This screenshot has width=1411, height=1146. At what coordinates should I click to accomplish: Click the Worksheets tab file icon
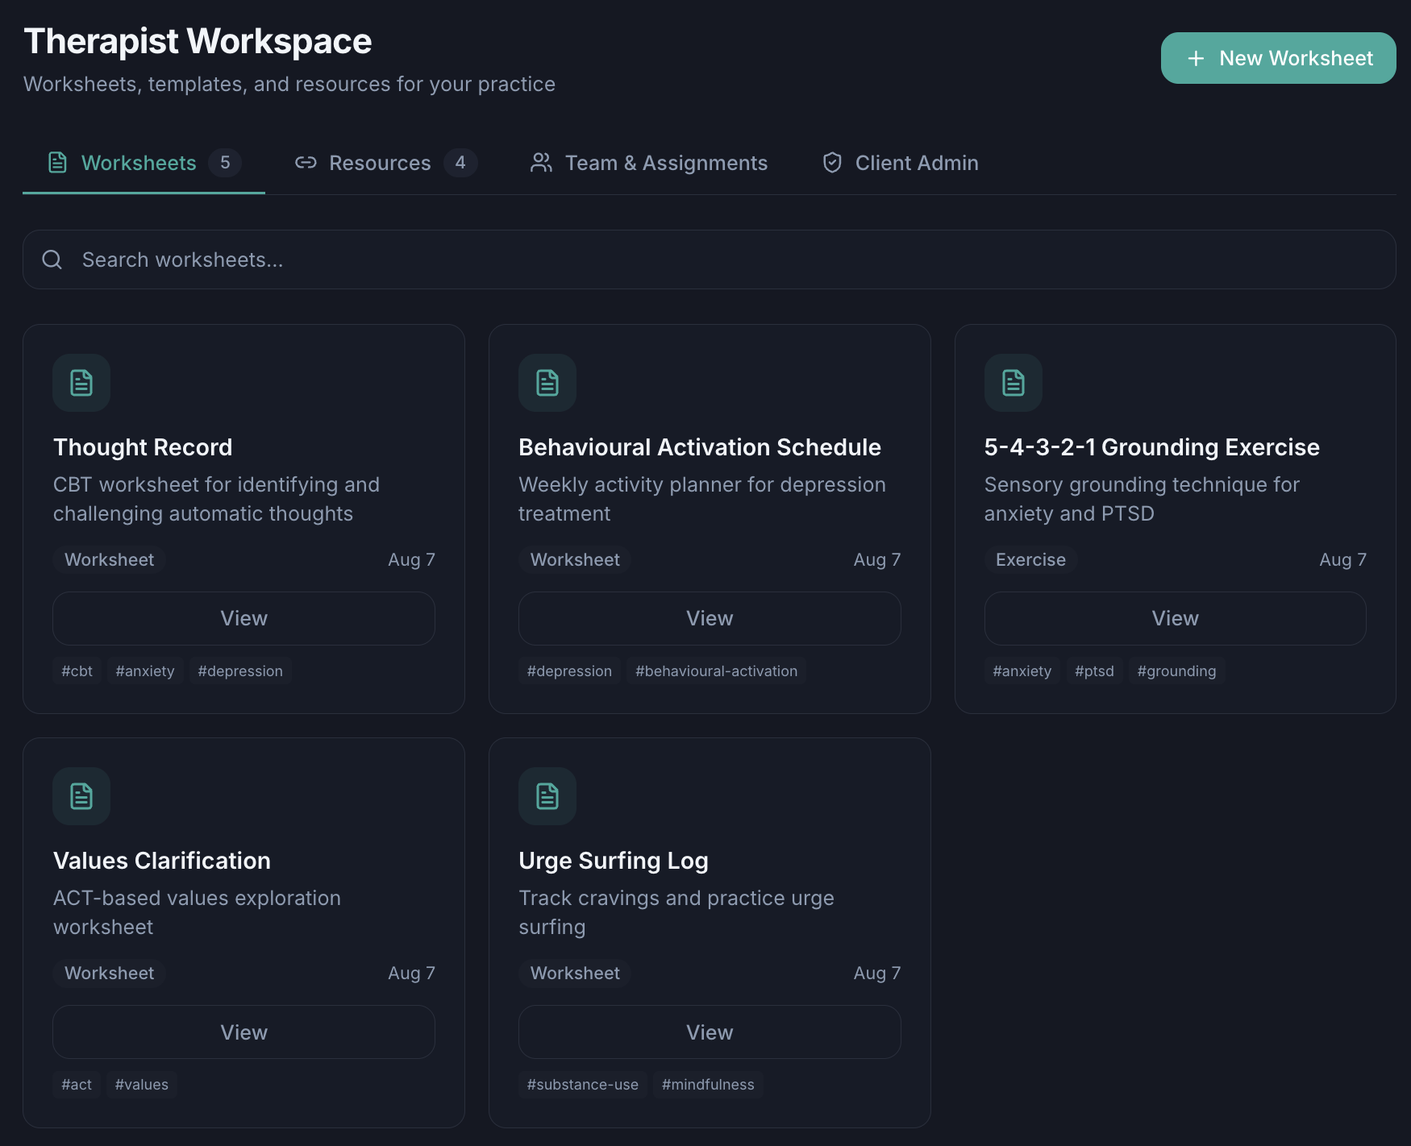[57, 163]
